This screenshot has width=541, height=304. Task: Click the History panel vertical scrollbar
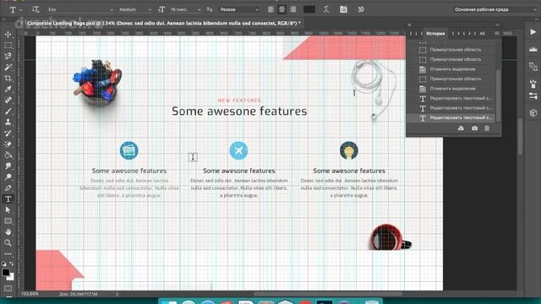498,95
